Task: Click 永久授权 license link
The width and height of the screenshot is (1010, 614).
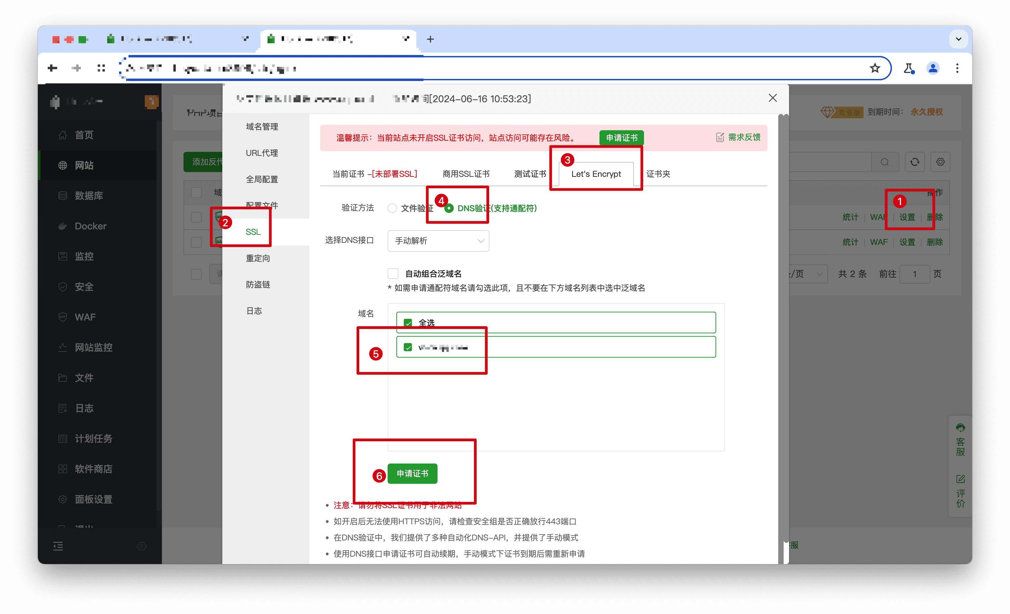Action: pos(926,112)
